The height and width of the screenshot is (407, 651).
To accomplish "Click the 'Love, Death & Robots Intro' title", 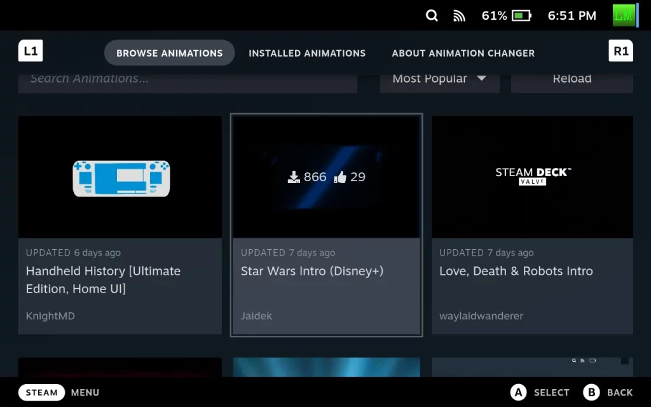I will [516, 271].
